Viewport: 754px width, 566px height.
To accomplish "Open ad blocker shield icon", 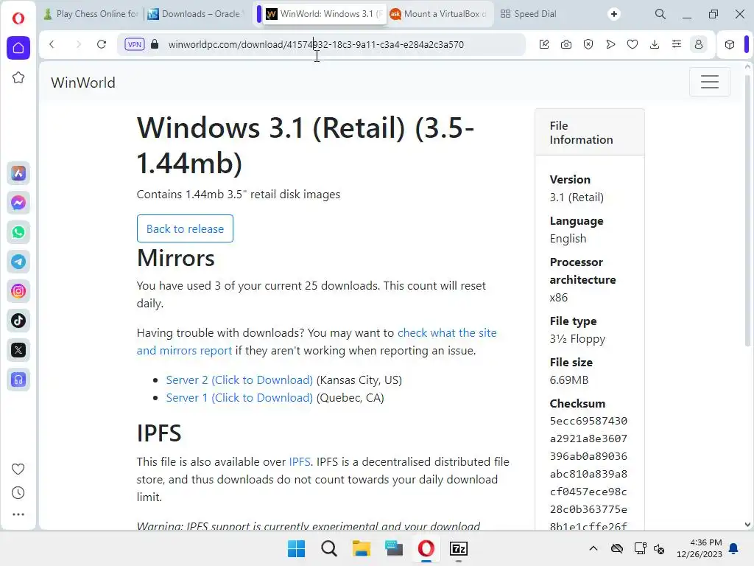I will coord(588,44).
